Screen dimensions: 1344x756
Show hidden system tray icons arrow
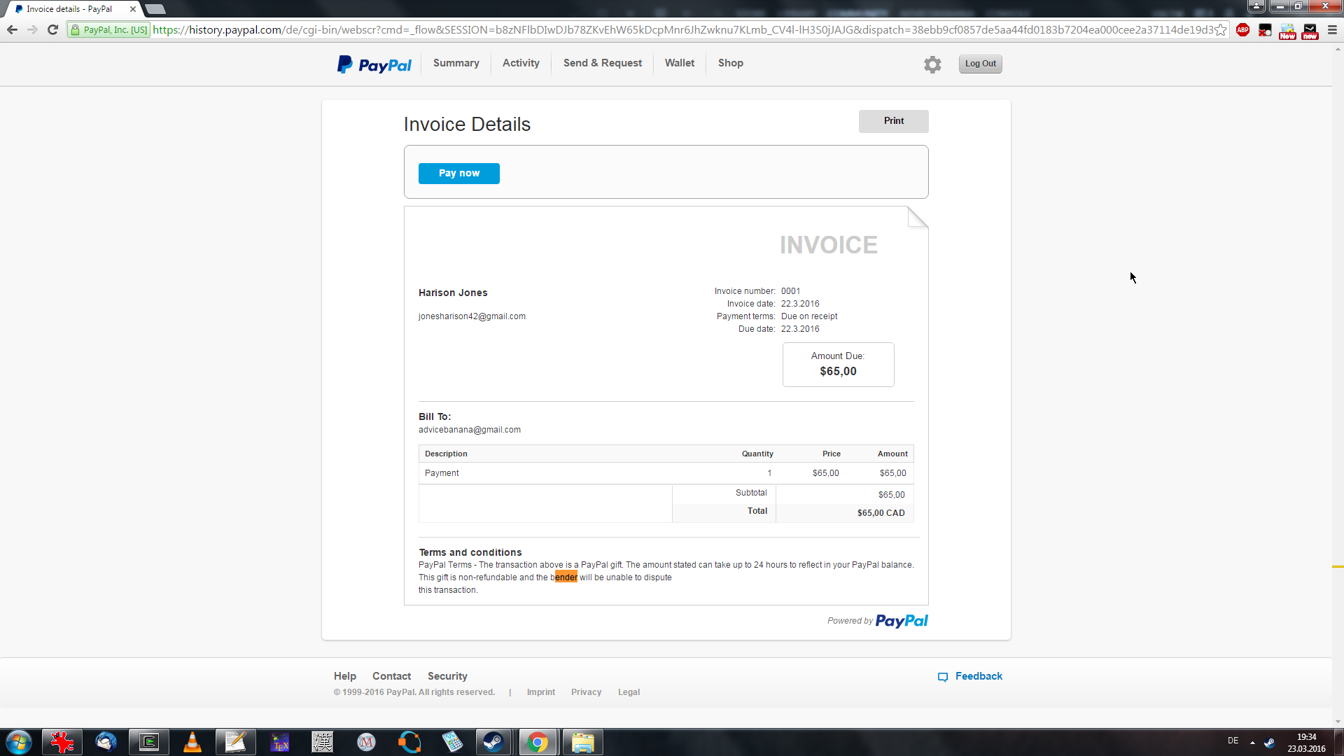[1252, 742]
